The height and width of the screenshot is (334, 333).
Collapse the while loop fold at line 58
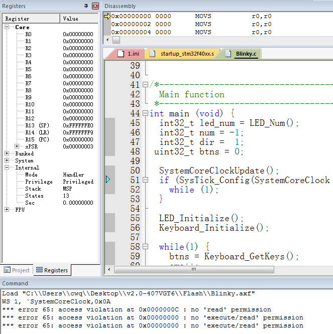(x=145, y=247)
